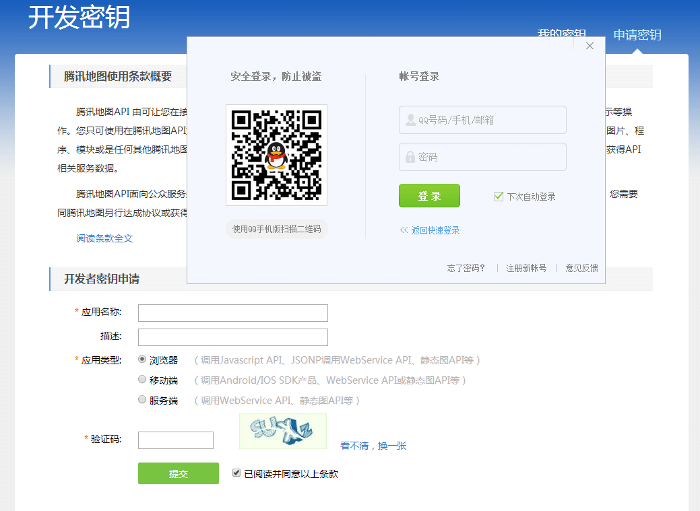
Task: Click the captcha image
Action: (283, 431)
